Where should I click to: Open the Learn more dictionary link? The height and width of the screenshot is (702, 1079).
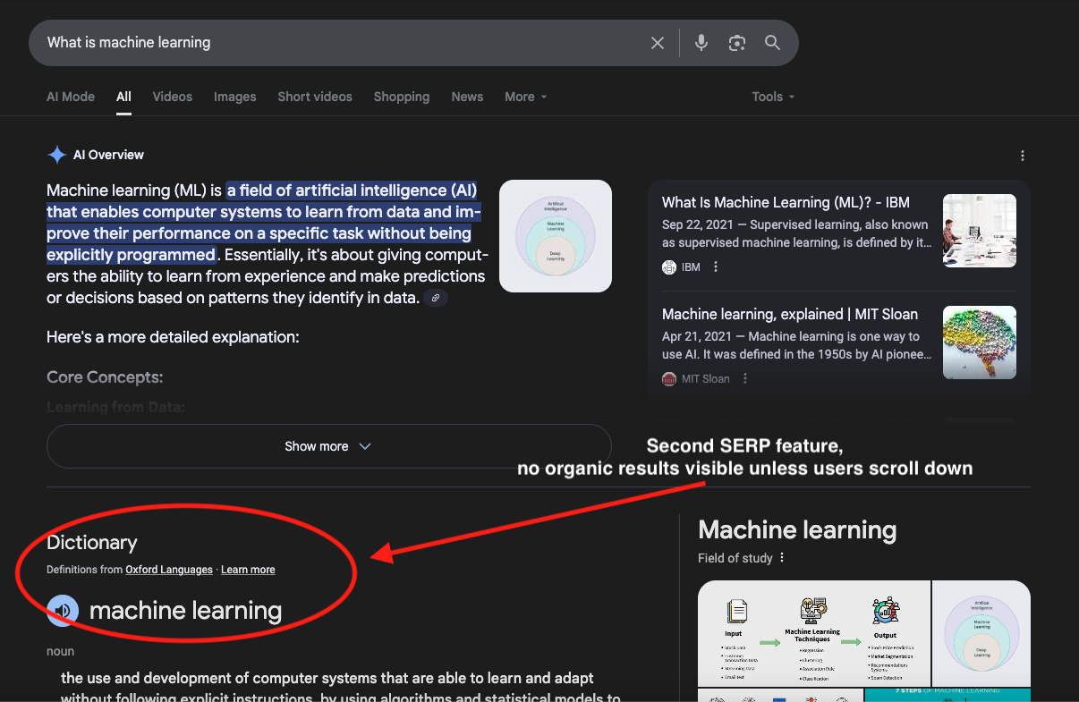pos(248,570)
